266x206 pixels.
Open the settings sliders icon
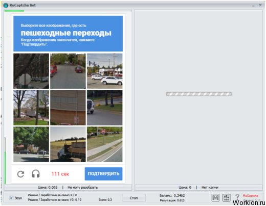click(226, 197)
